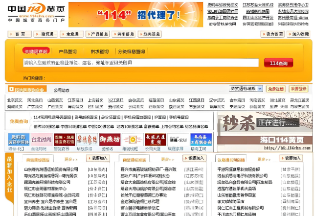This screenshot has width=315, height=216.
Task: Select the red 关键词查询 search tab
Action: click(36, 51)
